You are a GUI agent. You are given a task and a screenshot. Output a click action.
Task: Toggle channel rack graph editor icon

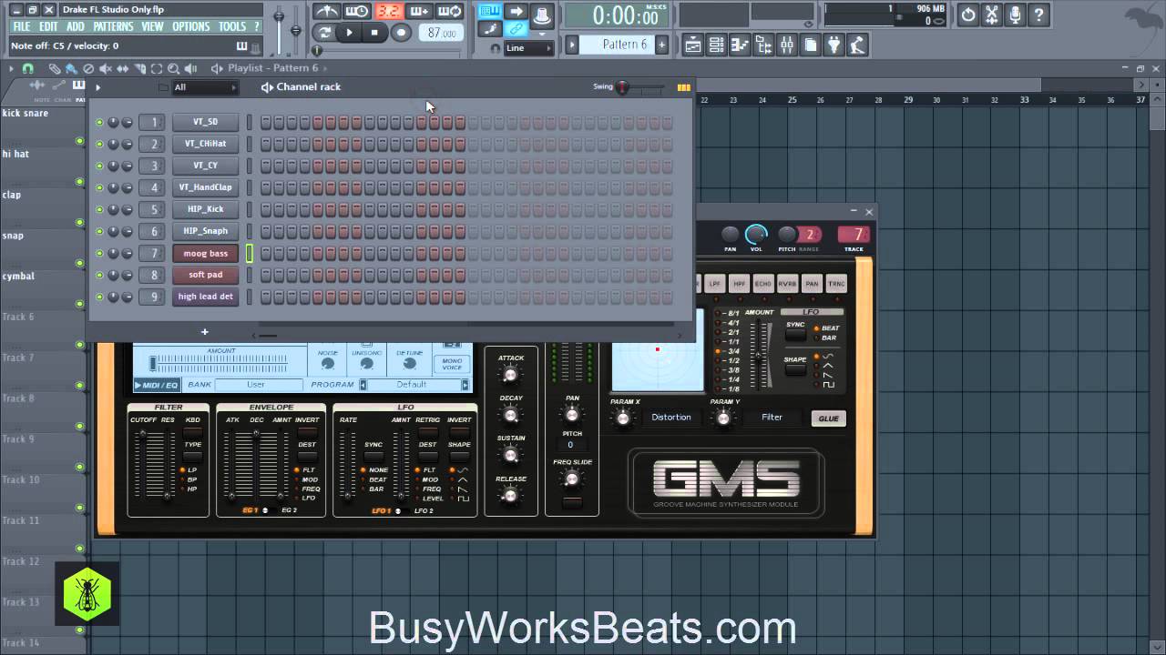tap(684, 87)
